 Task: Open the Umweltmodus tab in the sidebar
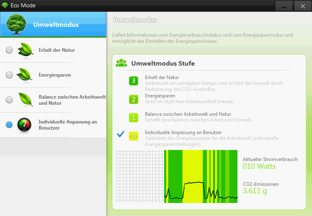tap(53, 24)
